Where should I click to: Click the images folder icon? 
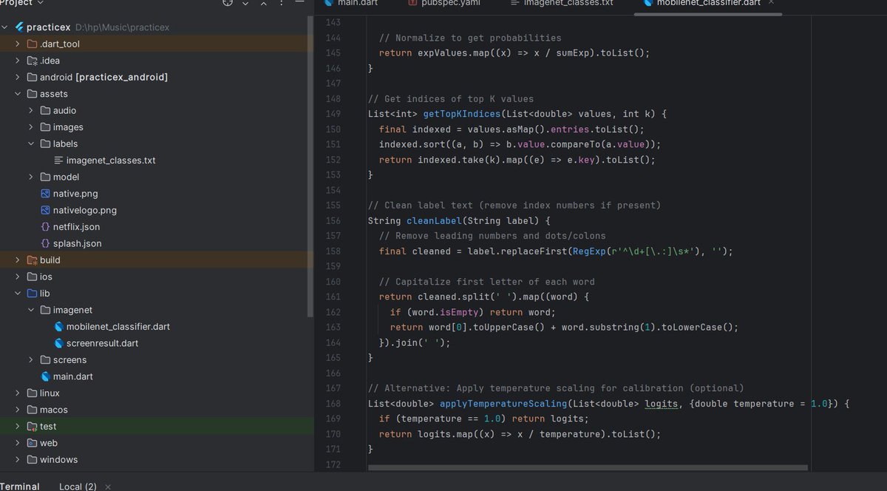click(45, 127)
